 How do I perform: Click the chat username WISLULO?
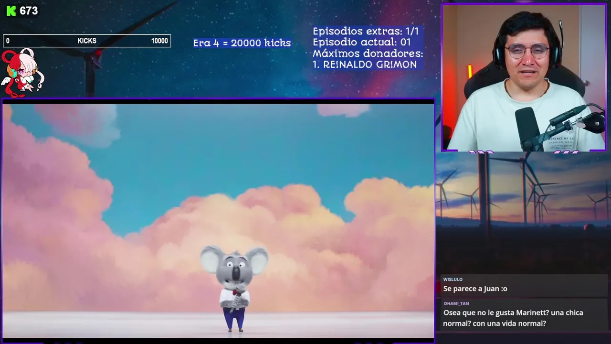tap(453, 279)
